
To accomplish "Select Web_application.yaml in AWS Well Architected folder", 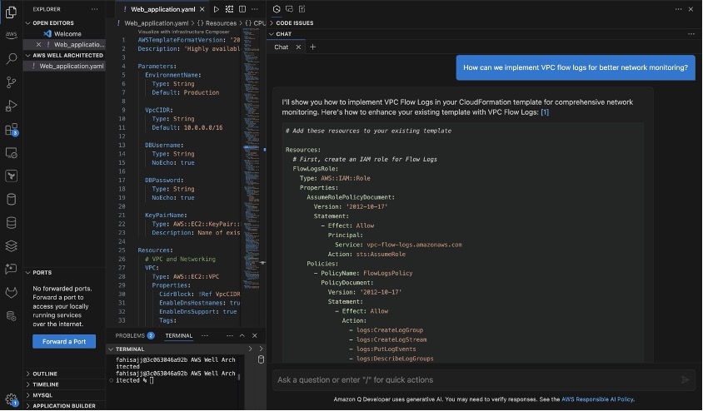I will (72, 67).
